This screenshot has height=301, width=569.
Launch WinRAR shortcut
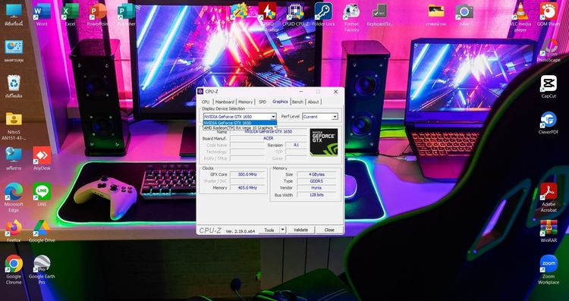[x=549, y=231]
